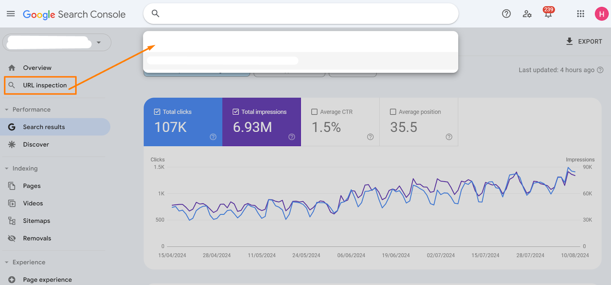Click the inspect URL search field
Screen dimensions: 611x285
pyautogui.click(x=301, y=14)
